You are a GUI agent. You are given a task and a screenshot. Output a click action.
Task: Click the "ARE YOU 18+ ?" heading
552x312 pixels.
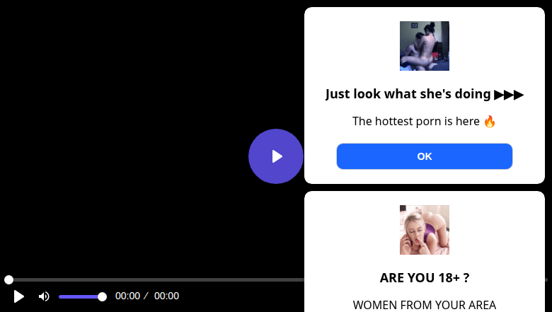point(424,278)
